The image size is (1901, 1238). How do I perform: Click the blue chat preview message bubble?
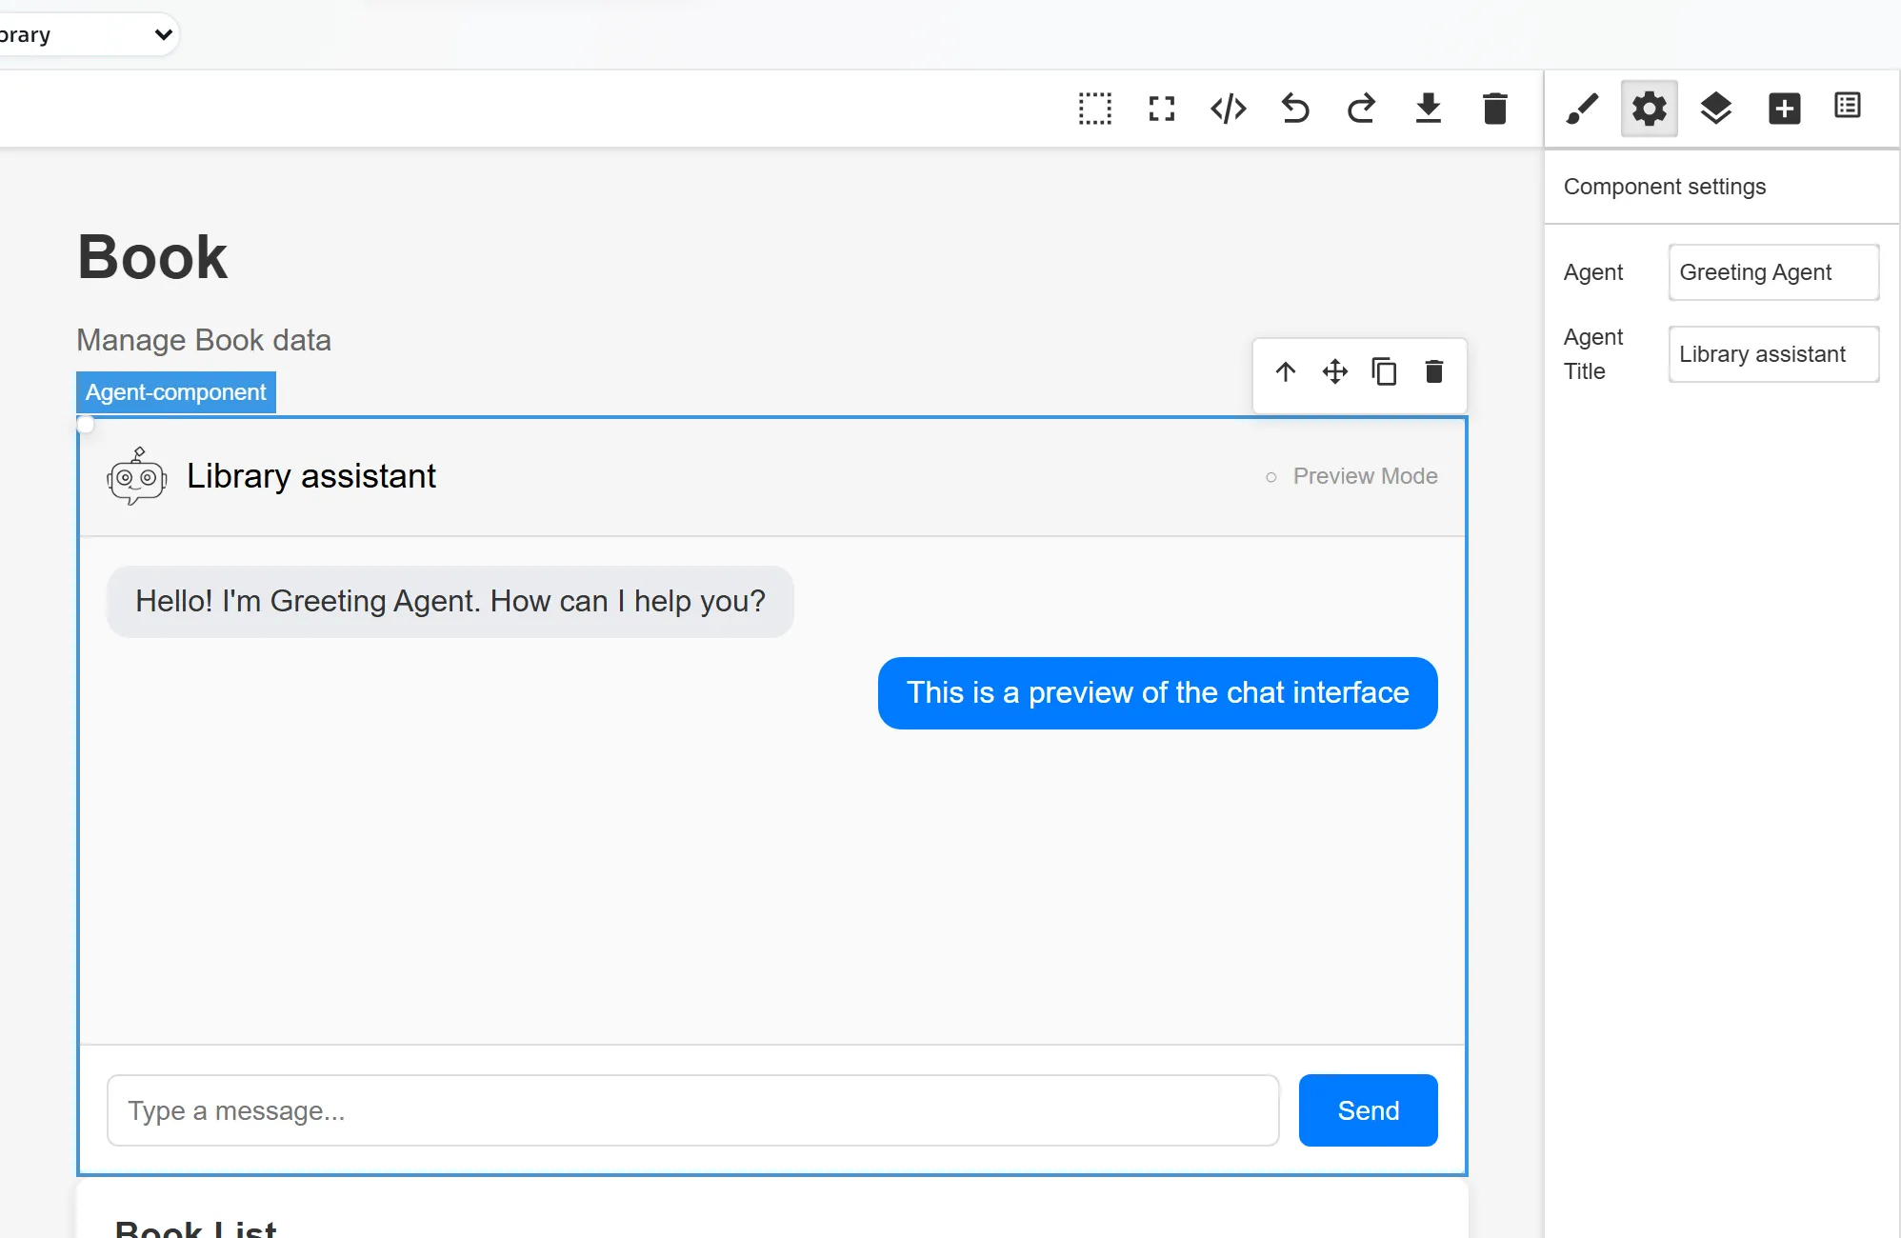[x=1158, y=693]
